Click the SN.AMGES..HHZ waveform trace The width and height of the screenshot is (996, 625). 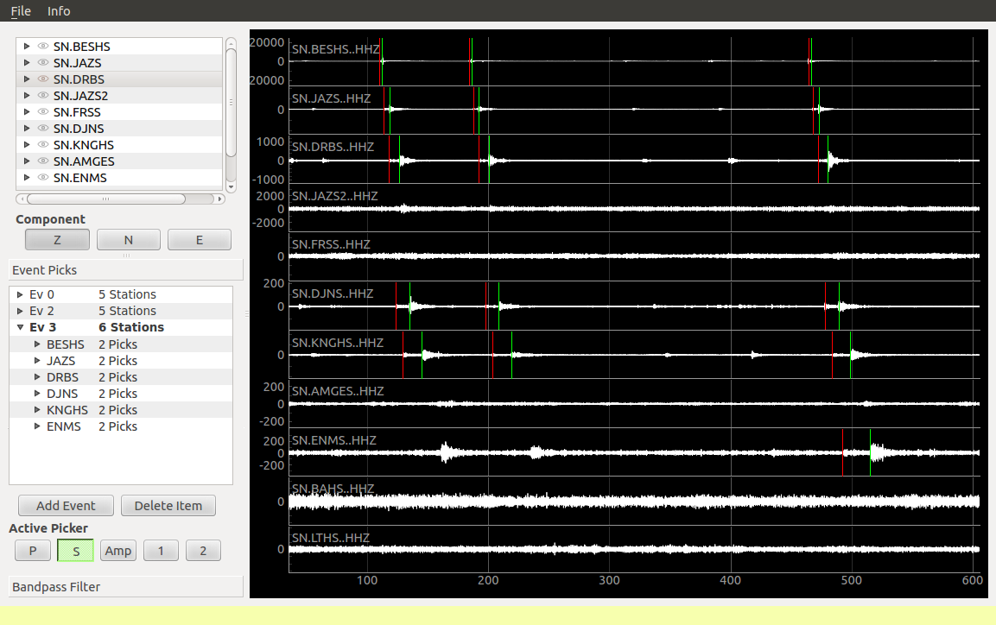[634, 403]
